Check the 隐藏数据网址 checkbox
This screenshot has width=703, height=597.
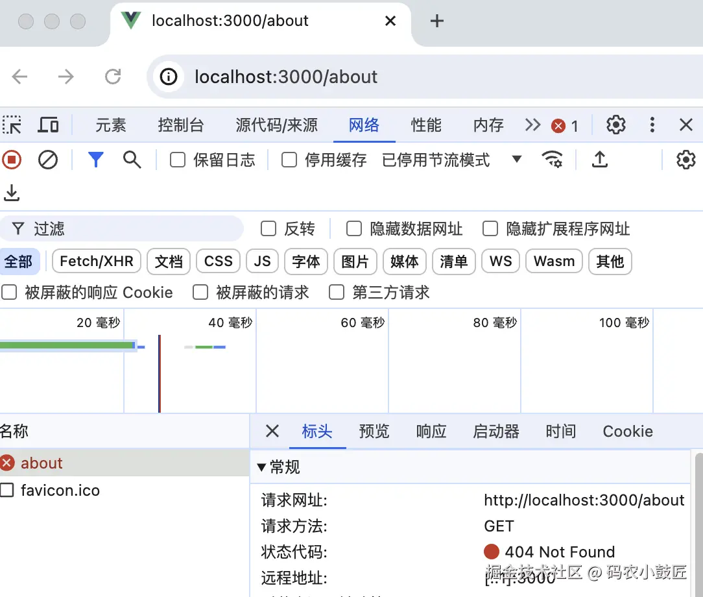(354, 229)
